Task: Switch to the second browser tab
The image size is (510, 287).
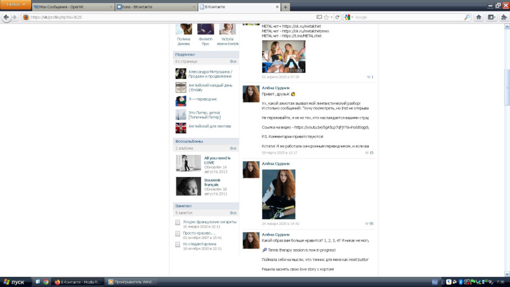Action: pos(156,7)
